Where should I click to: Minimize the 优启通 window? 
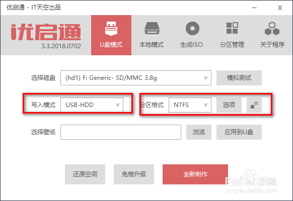tap(254, 8)
